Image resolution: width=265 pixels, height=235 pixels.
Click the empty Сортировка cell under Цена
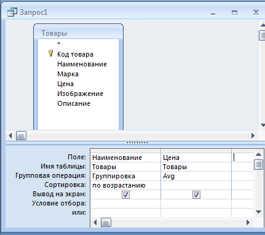click(196, 185)
